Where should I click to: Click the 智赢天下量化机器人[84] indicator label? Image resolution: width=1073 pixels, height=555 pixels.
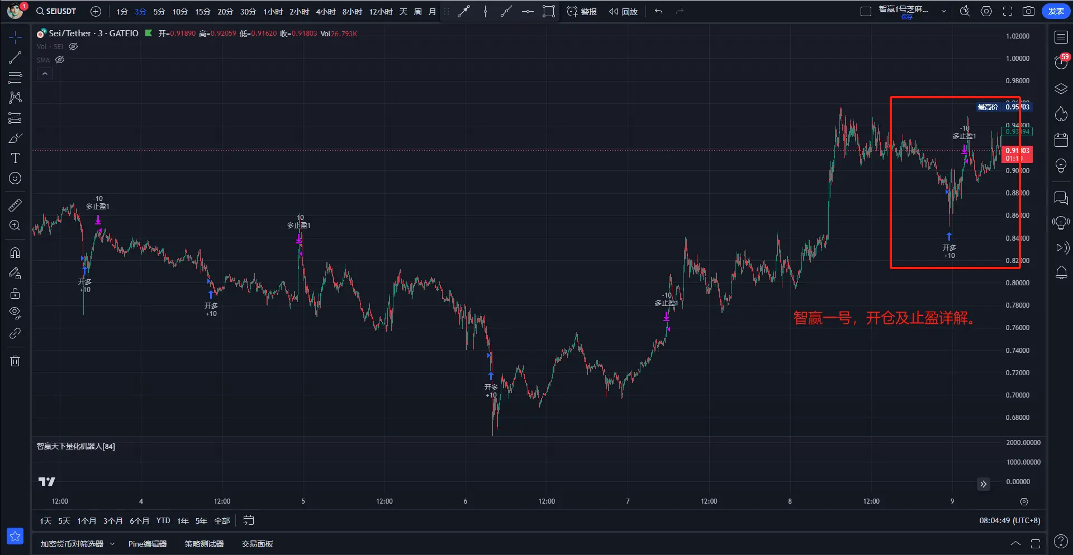point(76,446)
